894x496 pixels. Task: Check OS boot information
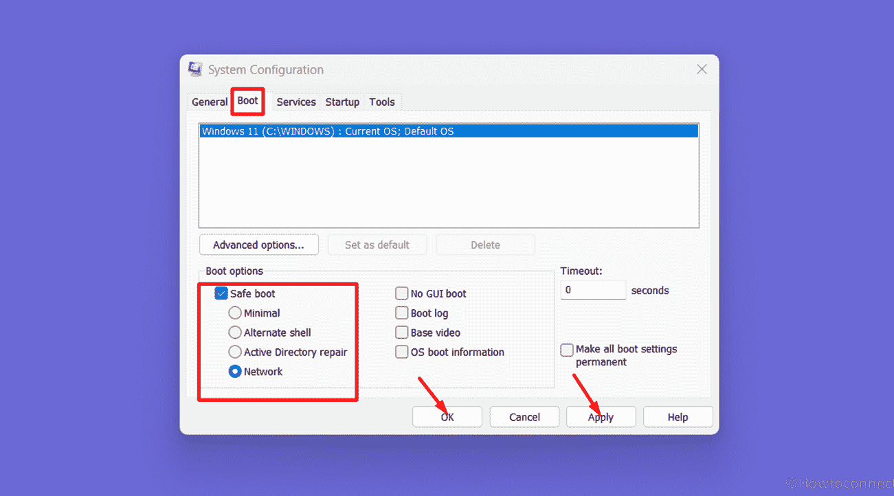[x=402, y=352]
